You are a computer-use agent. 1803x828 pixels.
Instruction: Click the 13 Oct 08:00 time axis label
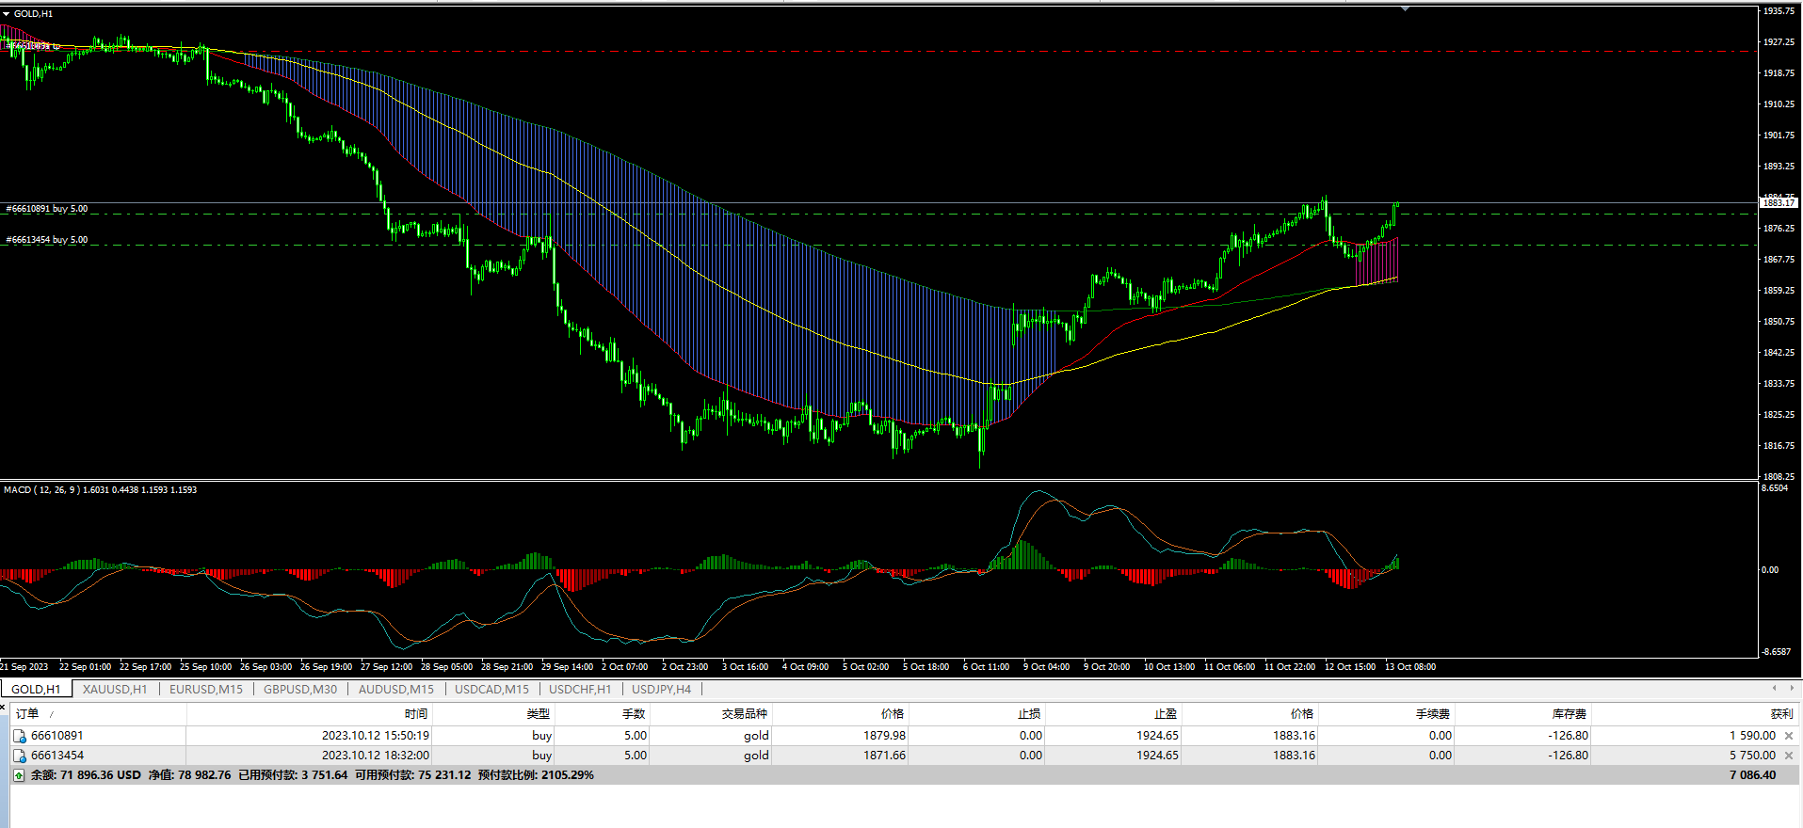(1410, 667)
